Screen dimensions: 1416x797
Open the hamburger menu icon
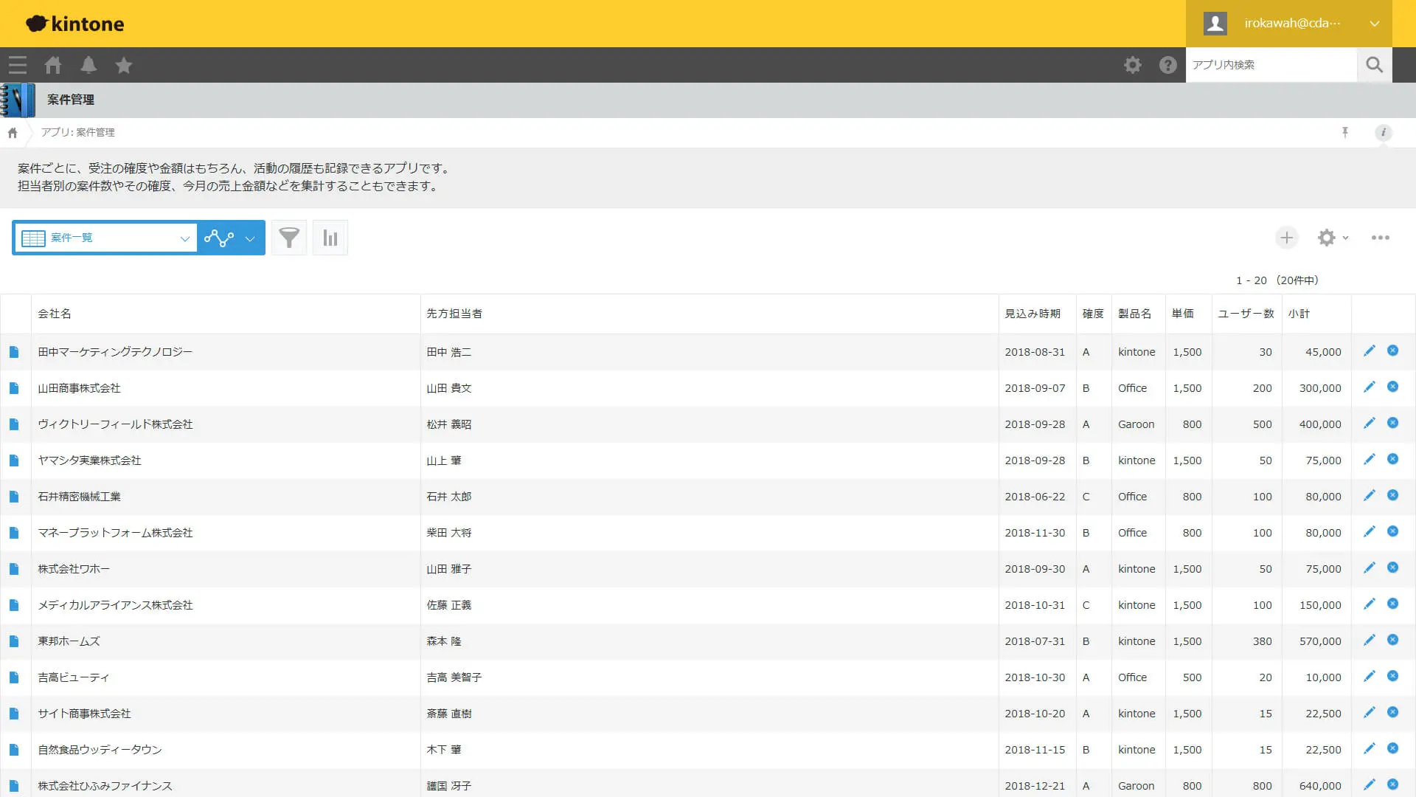point(18,65)
